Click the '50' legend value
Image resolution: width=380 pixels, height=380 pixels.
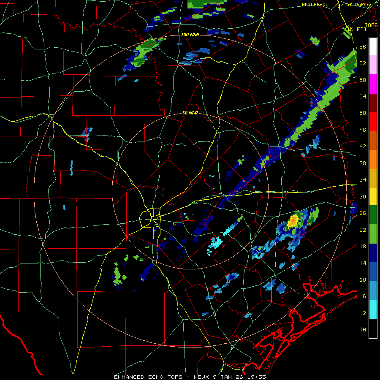click(363, 113)
